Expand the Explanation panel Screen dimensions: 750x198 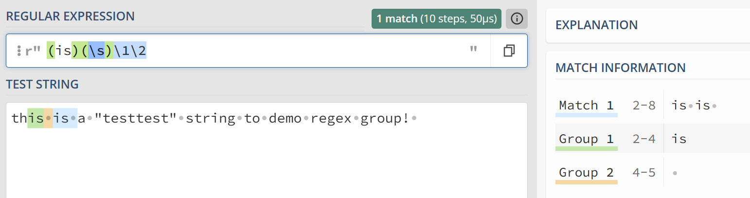click(x=597, y=25)
